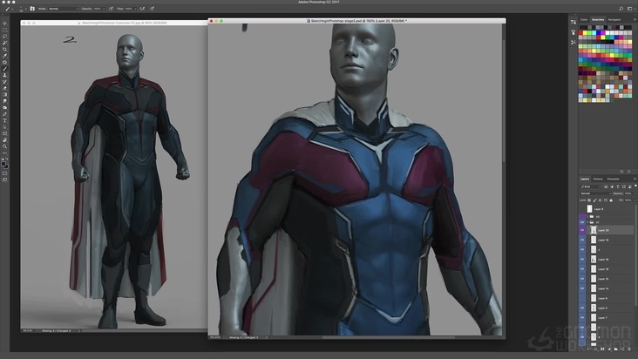Screen dimensions: 638x359
Task: Select the Magic Wand tool
Action: pos(5,43)
